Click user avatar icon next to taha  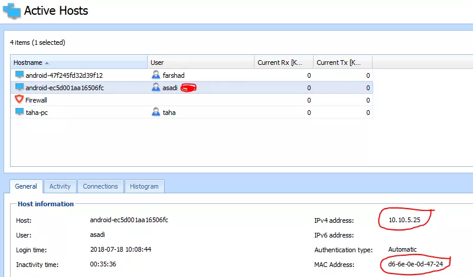pos(156,112)
